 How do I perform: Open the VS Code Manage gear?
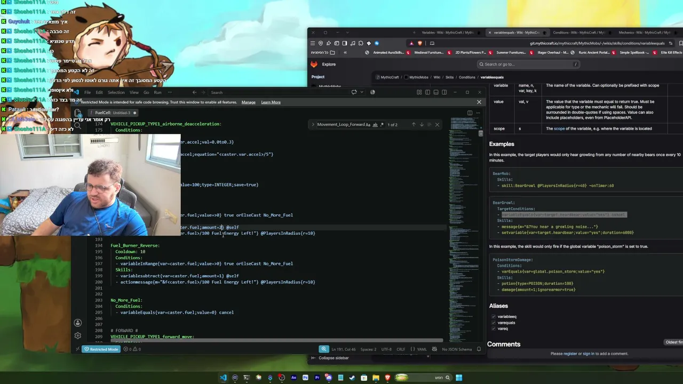[x=78, y=335]
